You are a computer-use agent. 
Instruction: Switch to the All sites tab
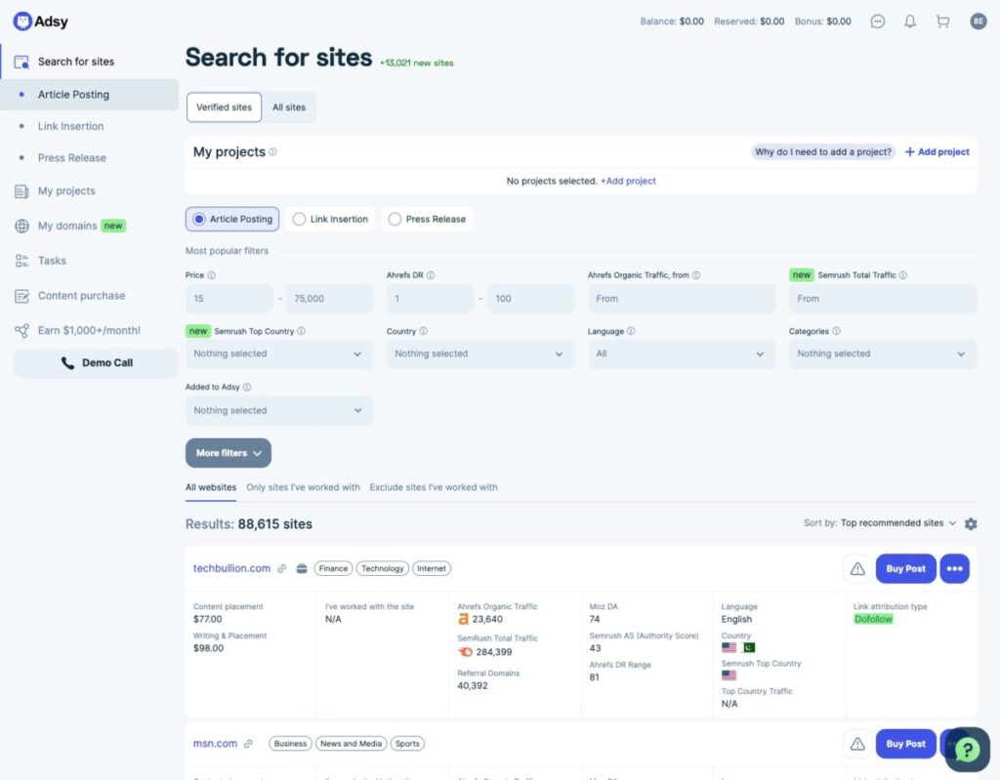(289, 107)
